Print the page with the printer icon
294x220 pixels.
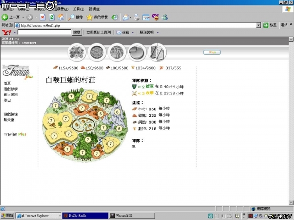137,17
